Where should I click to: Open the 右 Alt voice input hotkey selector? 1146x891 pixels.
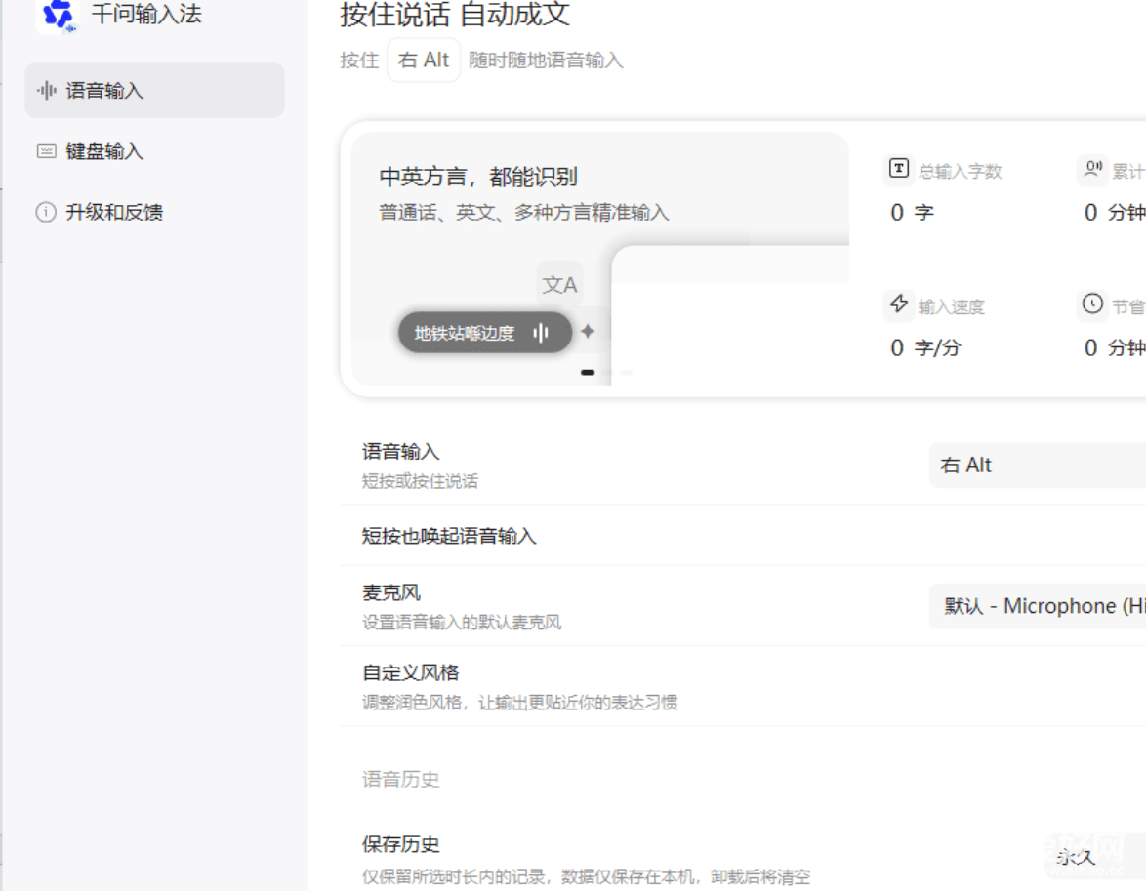1037,465
